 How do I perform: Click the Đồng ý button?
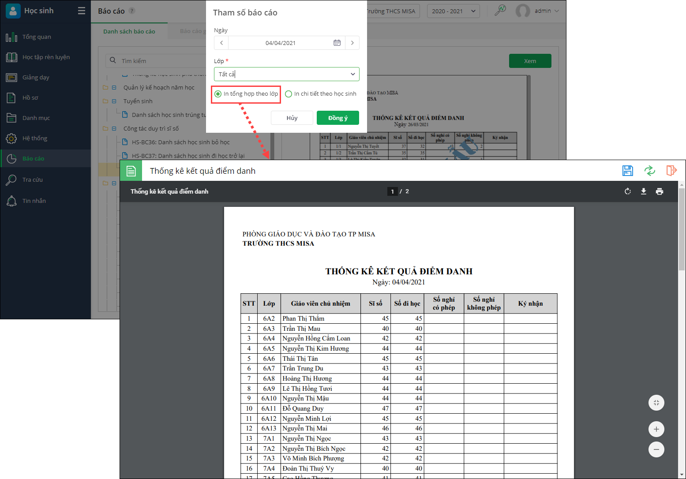pyautogui.click(x=338, y=118)
